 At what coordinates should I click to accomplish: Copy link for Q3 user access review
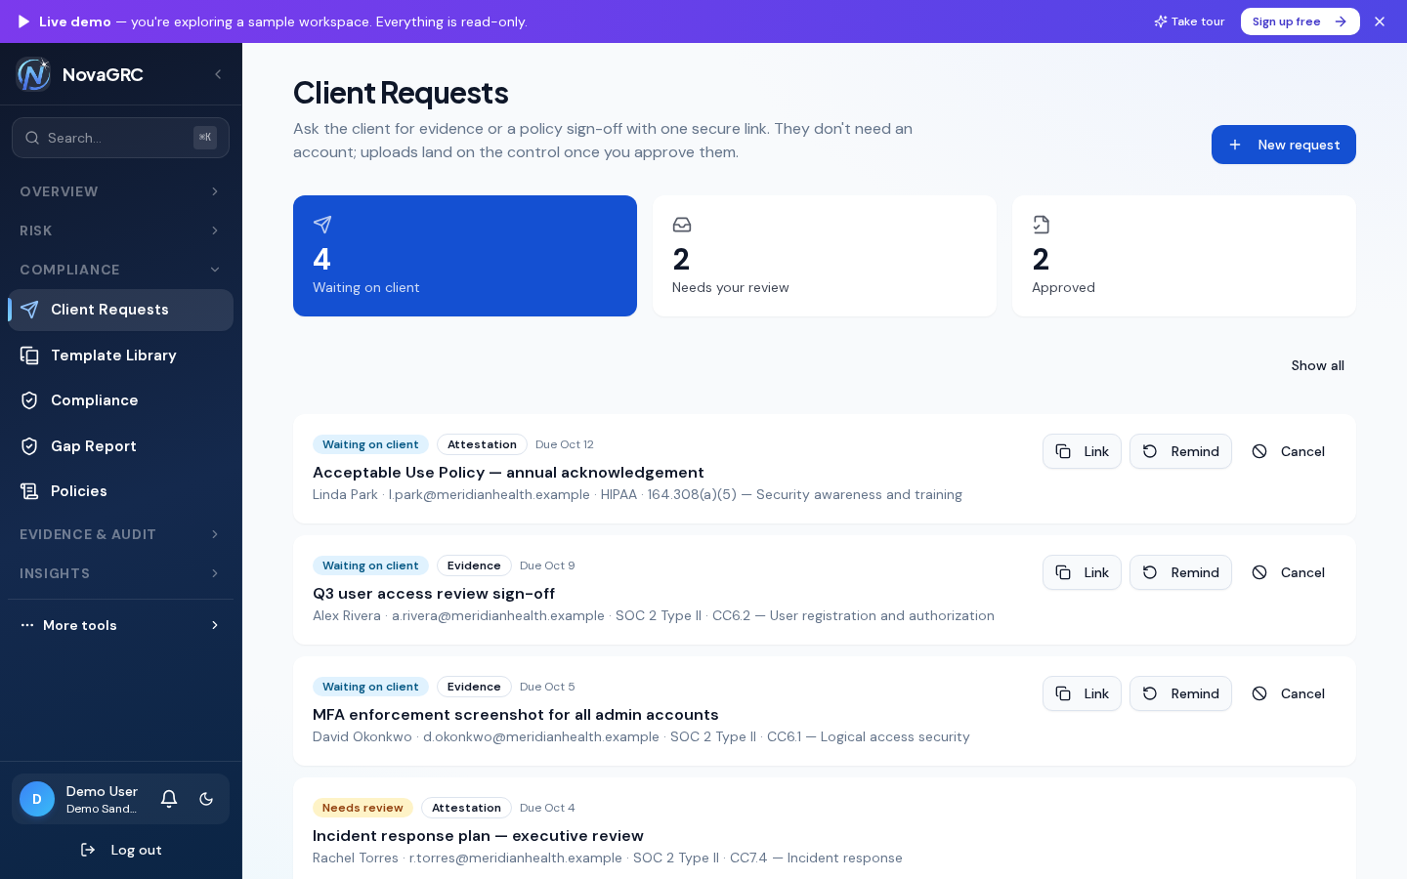pyautogui.click(x=1082, y=572)
